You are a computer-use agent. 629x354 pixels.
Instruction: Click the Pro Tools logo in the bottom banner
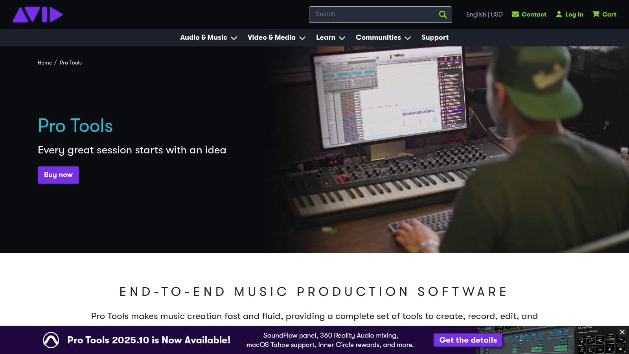(x=51, y=340)
